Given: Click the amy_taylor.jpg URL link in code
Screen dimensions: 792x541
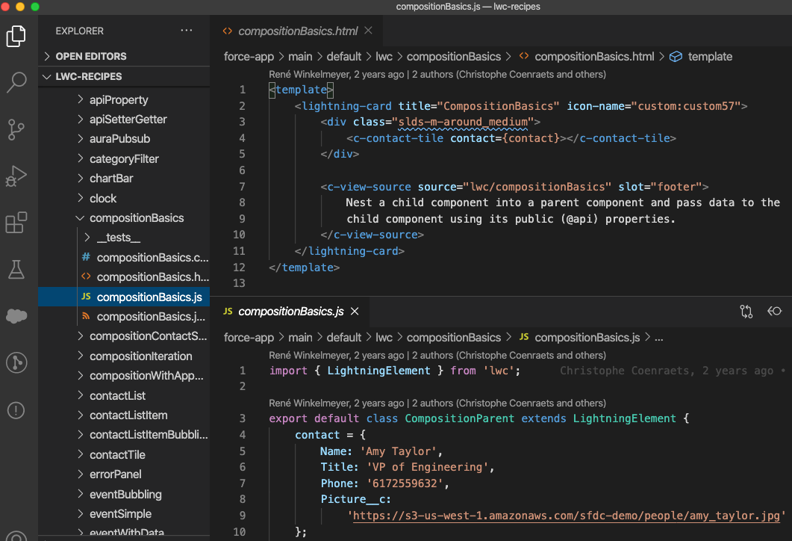Looking at the screenshot, I should (x=567, y=516).
